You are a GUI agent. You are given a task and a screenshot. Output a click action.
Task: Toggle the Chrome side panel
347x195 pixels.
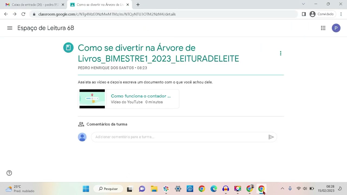[304, 14]
